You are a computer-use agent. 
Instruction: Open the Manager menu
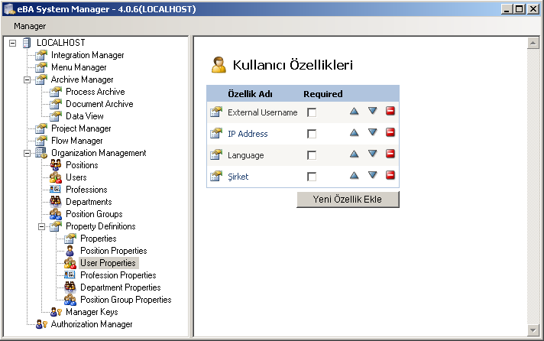click(x=30, y=26)
